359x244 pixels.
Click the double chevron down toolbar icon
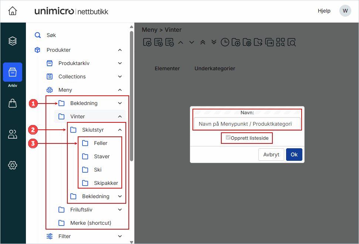click(x=214, y=43)
